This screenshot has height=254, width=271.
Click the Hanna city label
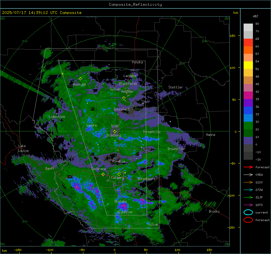click(x=210, y=135)
